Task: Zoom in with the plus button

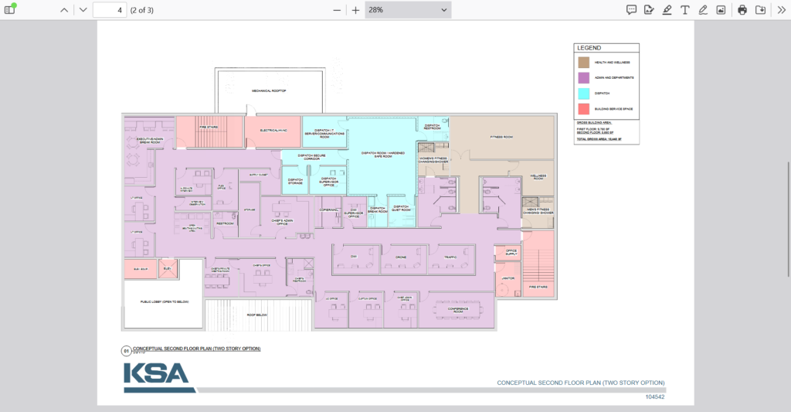Action: [x=355, y=10]
